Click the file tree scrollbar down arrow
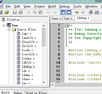Screen dimensions: 102x94 coord(44,82)
